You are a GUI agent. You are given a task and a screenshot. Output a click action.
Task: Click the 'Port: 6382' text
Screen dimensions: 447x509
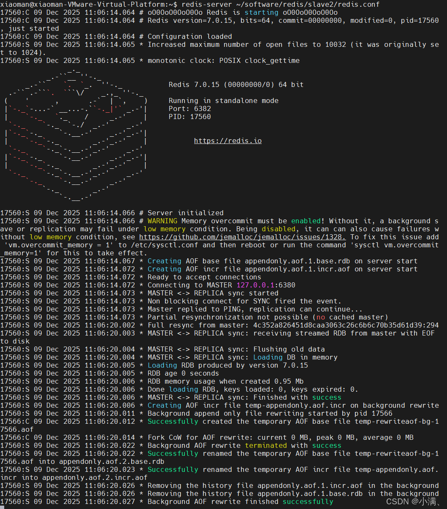point(190,108)
